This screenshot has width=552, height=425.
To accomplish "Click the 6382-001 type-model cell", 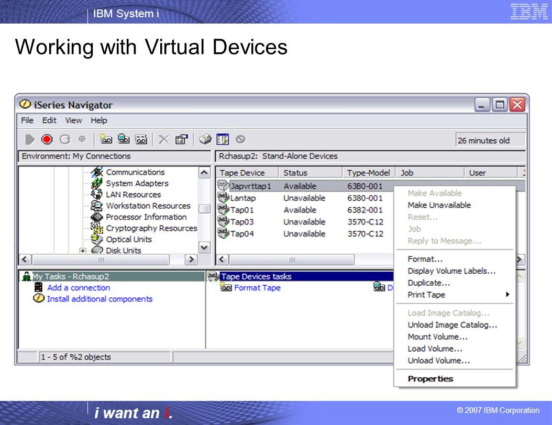I will (x=365, y=210).
